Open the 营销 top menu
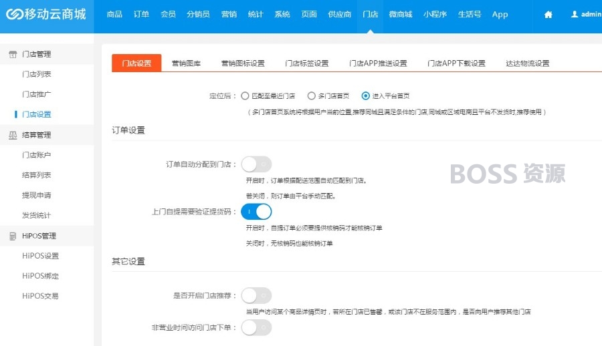Viewport: 602px width, 346px height. click(229, 14)
